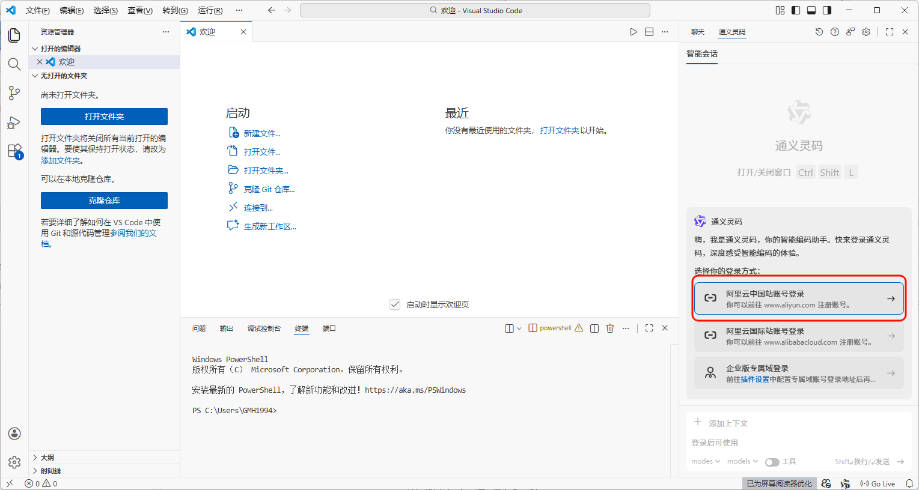919x490 pixels.
Task: Split the terminal with split icon
Action: point(594,328)
